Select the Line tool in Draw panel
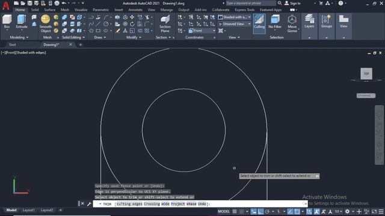Screen dimensions: 385x216 click(98, 24)
